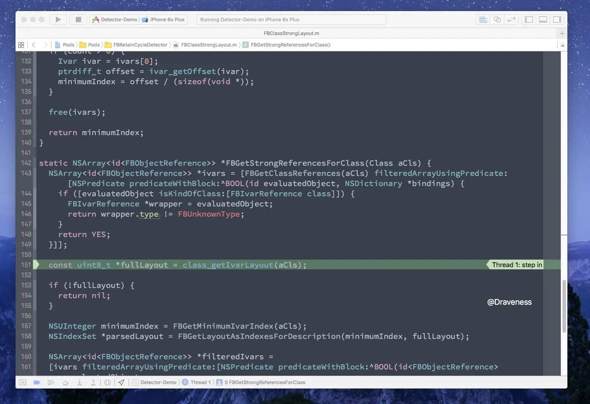Click 'isKindOfClass:' on line 144
The height and width of the screenshot is (404, 590).
[192, 194]
